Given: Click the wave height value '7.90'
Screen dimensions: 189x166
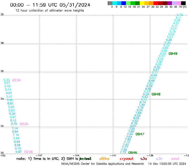Looking at the screenshot, I should tap(130, 134).
